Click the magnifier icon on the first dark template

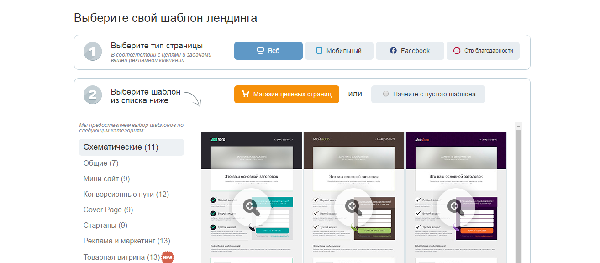250,206
